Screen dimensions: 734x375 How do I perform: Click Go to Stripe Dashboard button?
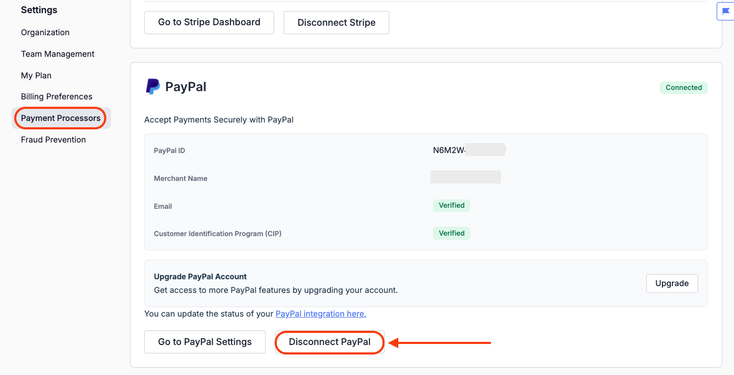pos(209,23)
